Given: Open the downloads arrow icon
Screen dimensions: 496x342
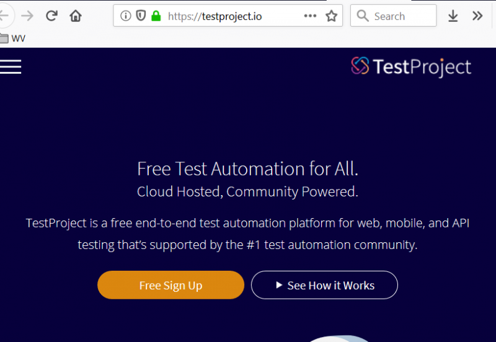Looking at the screenshot, I should (x=453, y=16).
